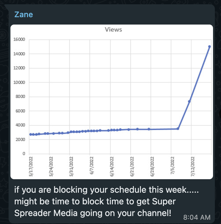Click the data point near 6/28/2022
The image size is (221, 224).
coord(149,129)
